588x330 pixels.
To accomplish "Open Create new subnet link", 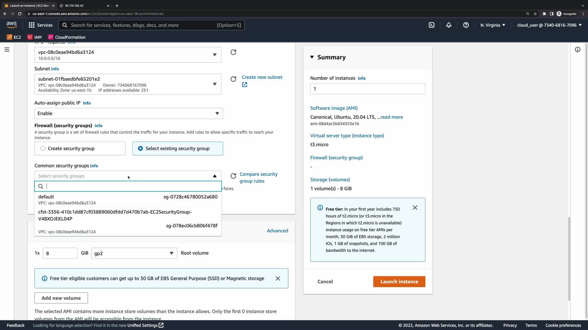I will click(x=262, y=77).
